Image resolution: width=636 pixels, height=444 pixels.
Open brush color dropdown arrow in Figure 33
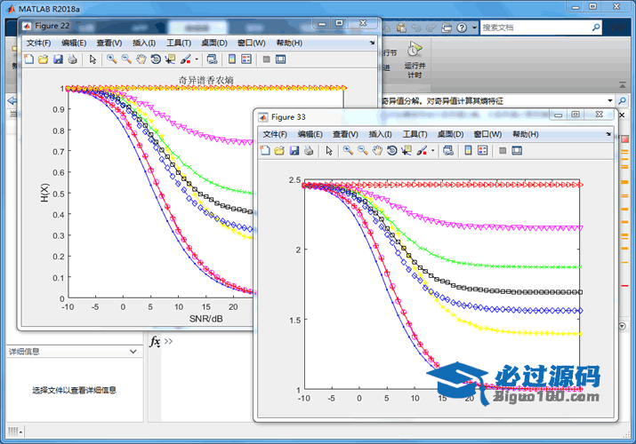(433, 151)
